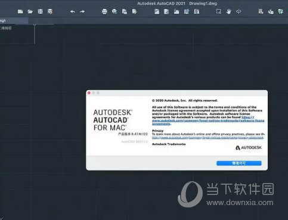Close the About dialog with the red button
This screenshot has width=288, height=220.
[x=89, y=93]
